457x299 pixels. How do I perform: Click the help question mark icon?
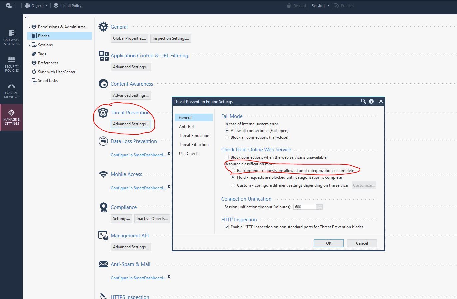[x=371, y=101]
